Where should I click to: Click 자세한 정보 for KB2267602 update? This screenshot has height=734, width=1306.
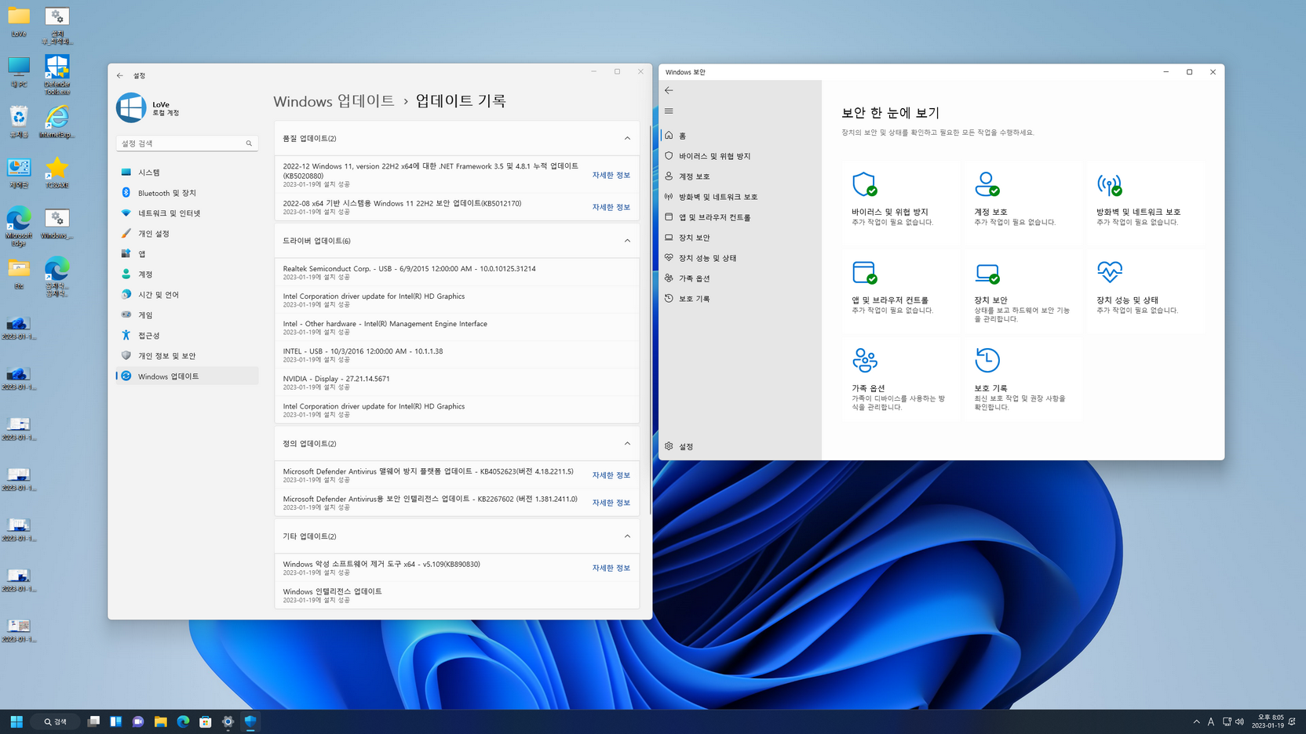tap(611, 503)
